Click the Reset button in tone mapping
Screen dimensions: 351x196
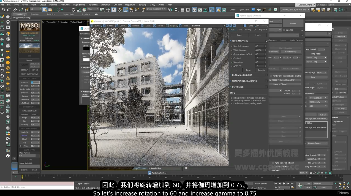249,70
